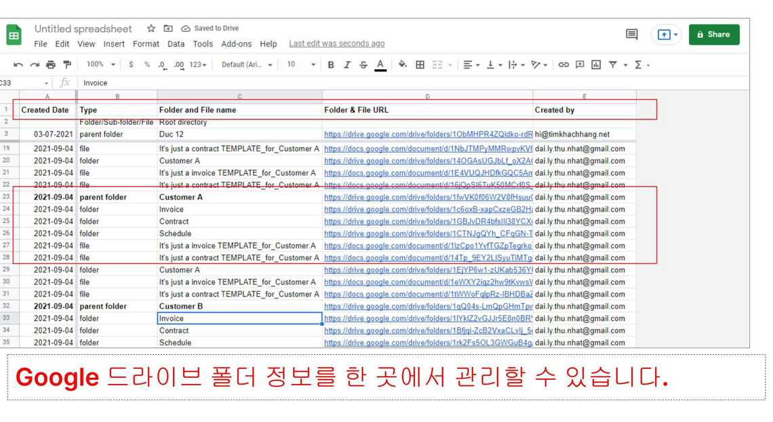
Task: Open the comment history icon
Action: [x=631, y=34]
